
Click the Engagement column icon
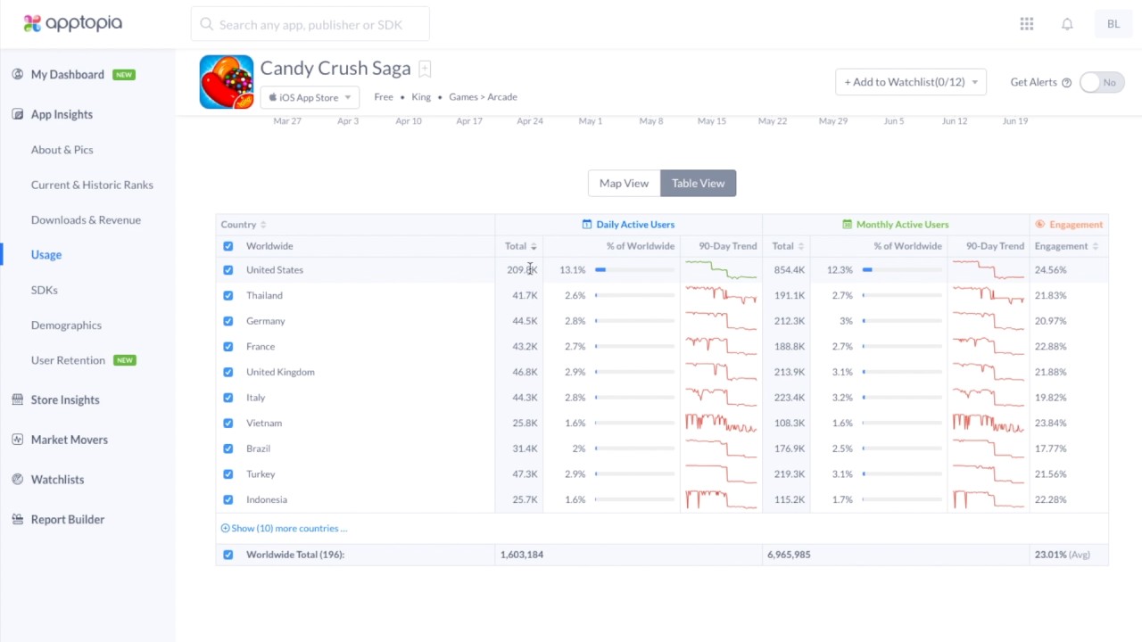click(x=1039, y=225)
